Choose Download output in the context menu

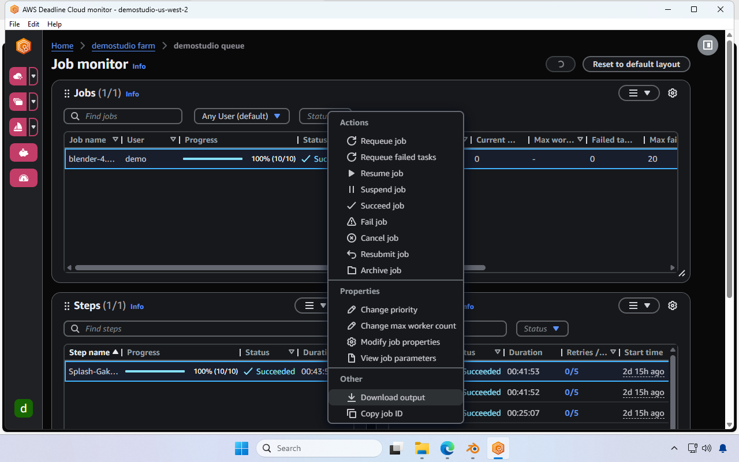393,397
